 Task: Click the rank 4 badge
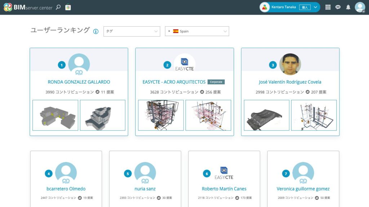(49, 174)
